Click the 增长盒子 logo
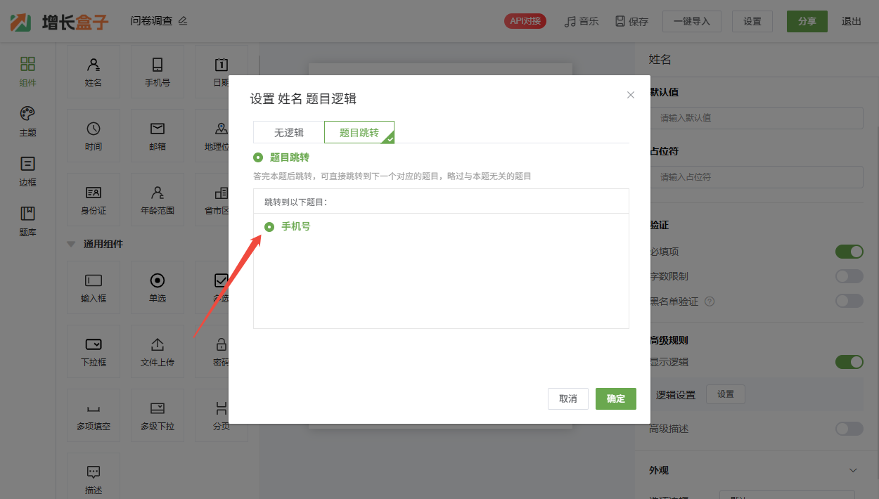Image resolution: width=879 pixels, height=499 pixels. [x=60, y=22]
